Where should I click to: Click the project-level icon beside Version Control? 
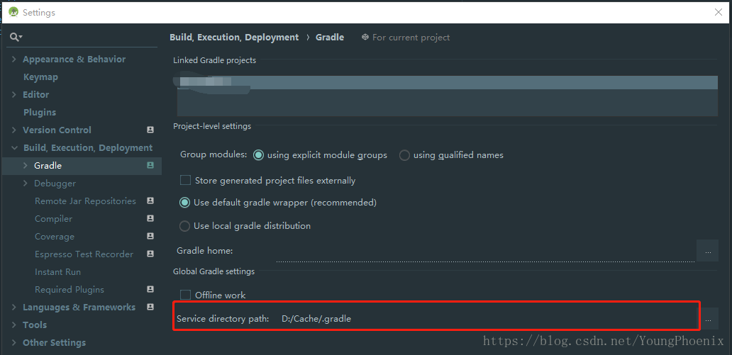[150, 130]
